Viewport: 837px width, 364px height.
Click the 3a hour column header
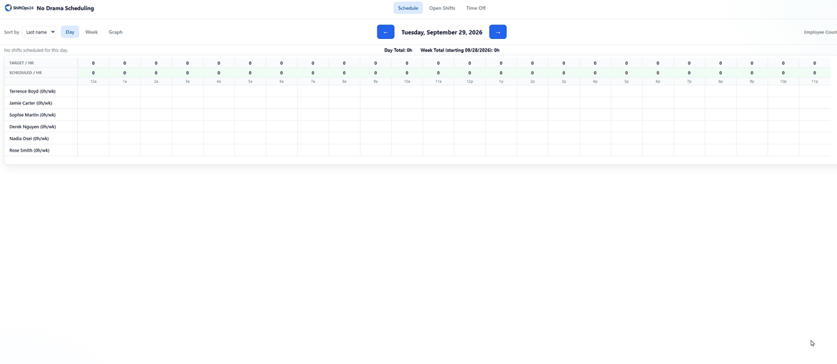tap(188, 81)
